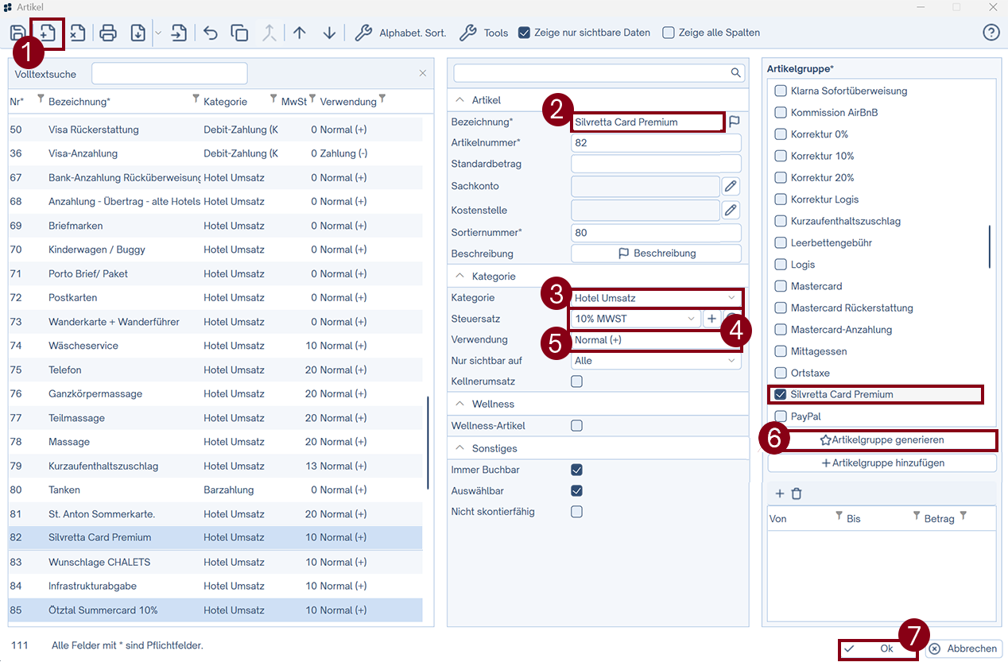Image resolution: width=1008 pixels, height=662 pixels.
Task: Check the PayPal article group
Action: (x=781, y=416)
